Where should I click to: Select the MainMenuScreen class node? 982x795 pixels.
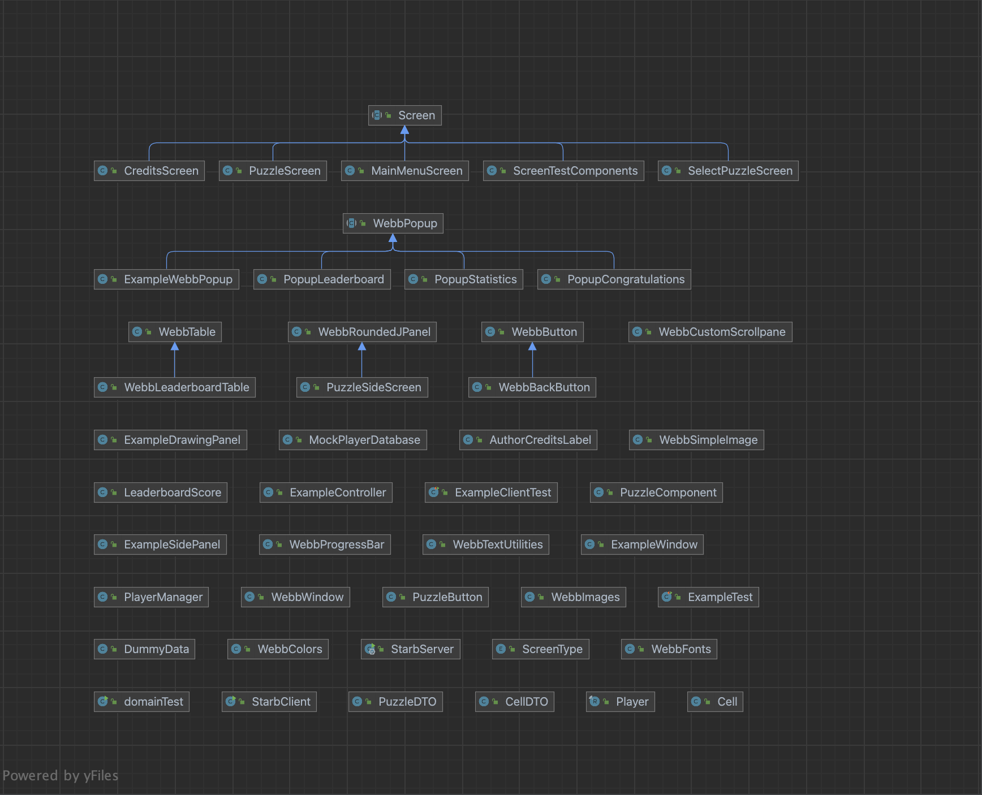pos(405,171)
